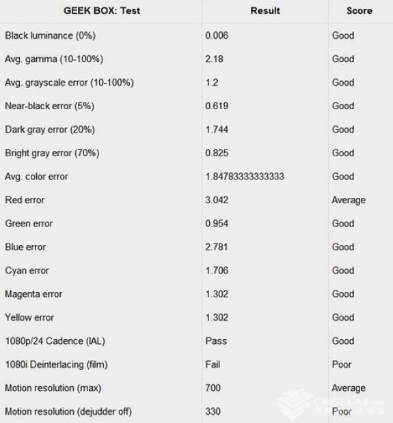
Task: Click the Near-black error result 0.619
Action: 217,106
